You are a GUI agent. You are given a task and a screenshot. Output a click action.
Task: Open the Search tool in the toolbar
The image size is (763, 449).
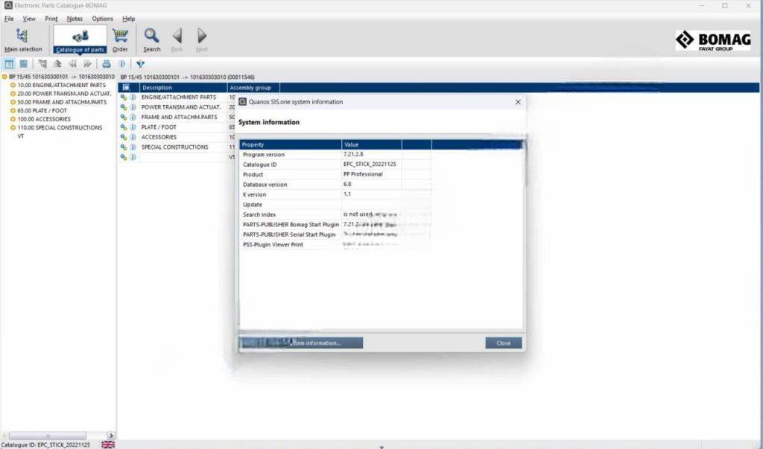pos(151,36)
